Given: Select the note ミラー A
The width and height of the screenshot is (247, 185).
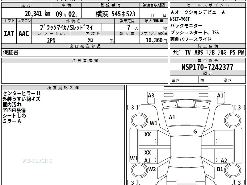Looking at the screenshot, I should (12, 121).
